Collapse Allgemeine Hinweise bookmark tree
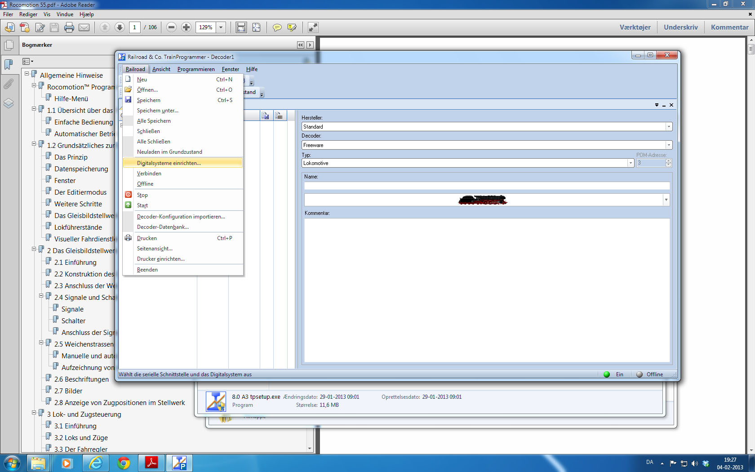The height and width of the screenshot is (472, 755). point(27,73)
